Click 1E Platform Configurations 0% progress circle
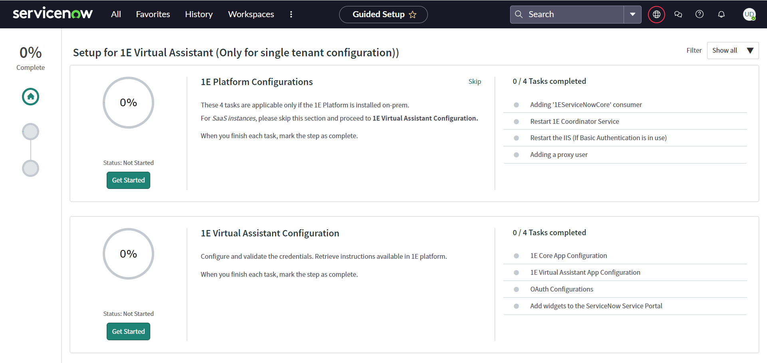This screenshot has width=767, height=363. (128, 103)
